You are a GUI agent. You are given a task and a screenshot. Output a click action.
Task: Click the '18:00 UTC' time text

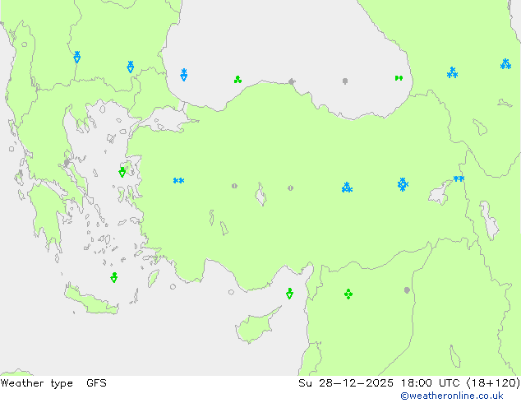(x=431, y=383)
